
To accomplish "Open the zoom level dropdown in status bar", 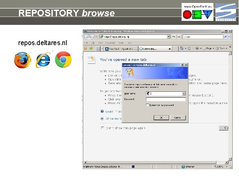I will (x=227, y=167).
